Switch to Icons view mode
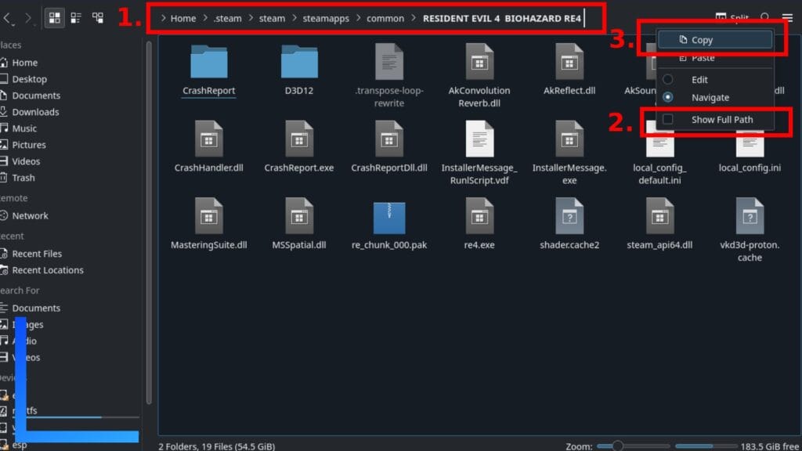 coord(55,17)
